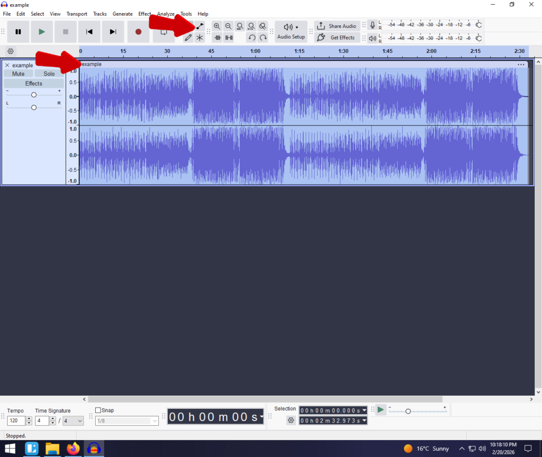This screenshot has width=542, height=457.
Task: Open timeline options gear icon
Action: 11,51
